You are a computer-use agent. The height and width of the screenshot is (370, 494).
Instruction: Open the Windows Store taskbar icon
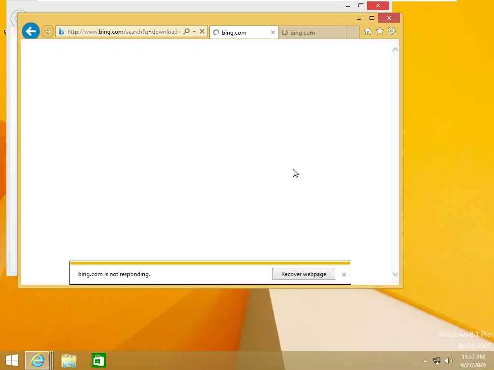click(98, 360)
